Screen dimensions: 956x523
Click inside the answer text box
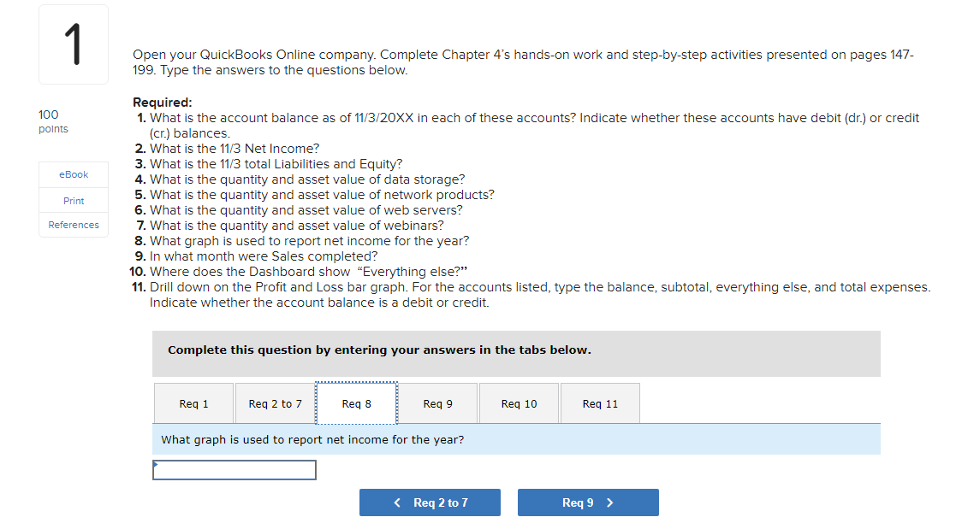pyautogui.click(x=234, y=469)
